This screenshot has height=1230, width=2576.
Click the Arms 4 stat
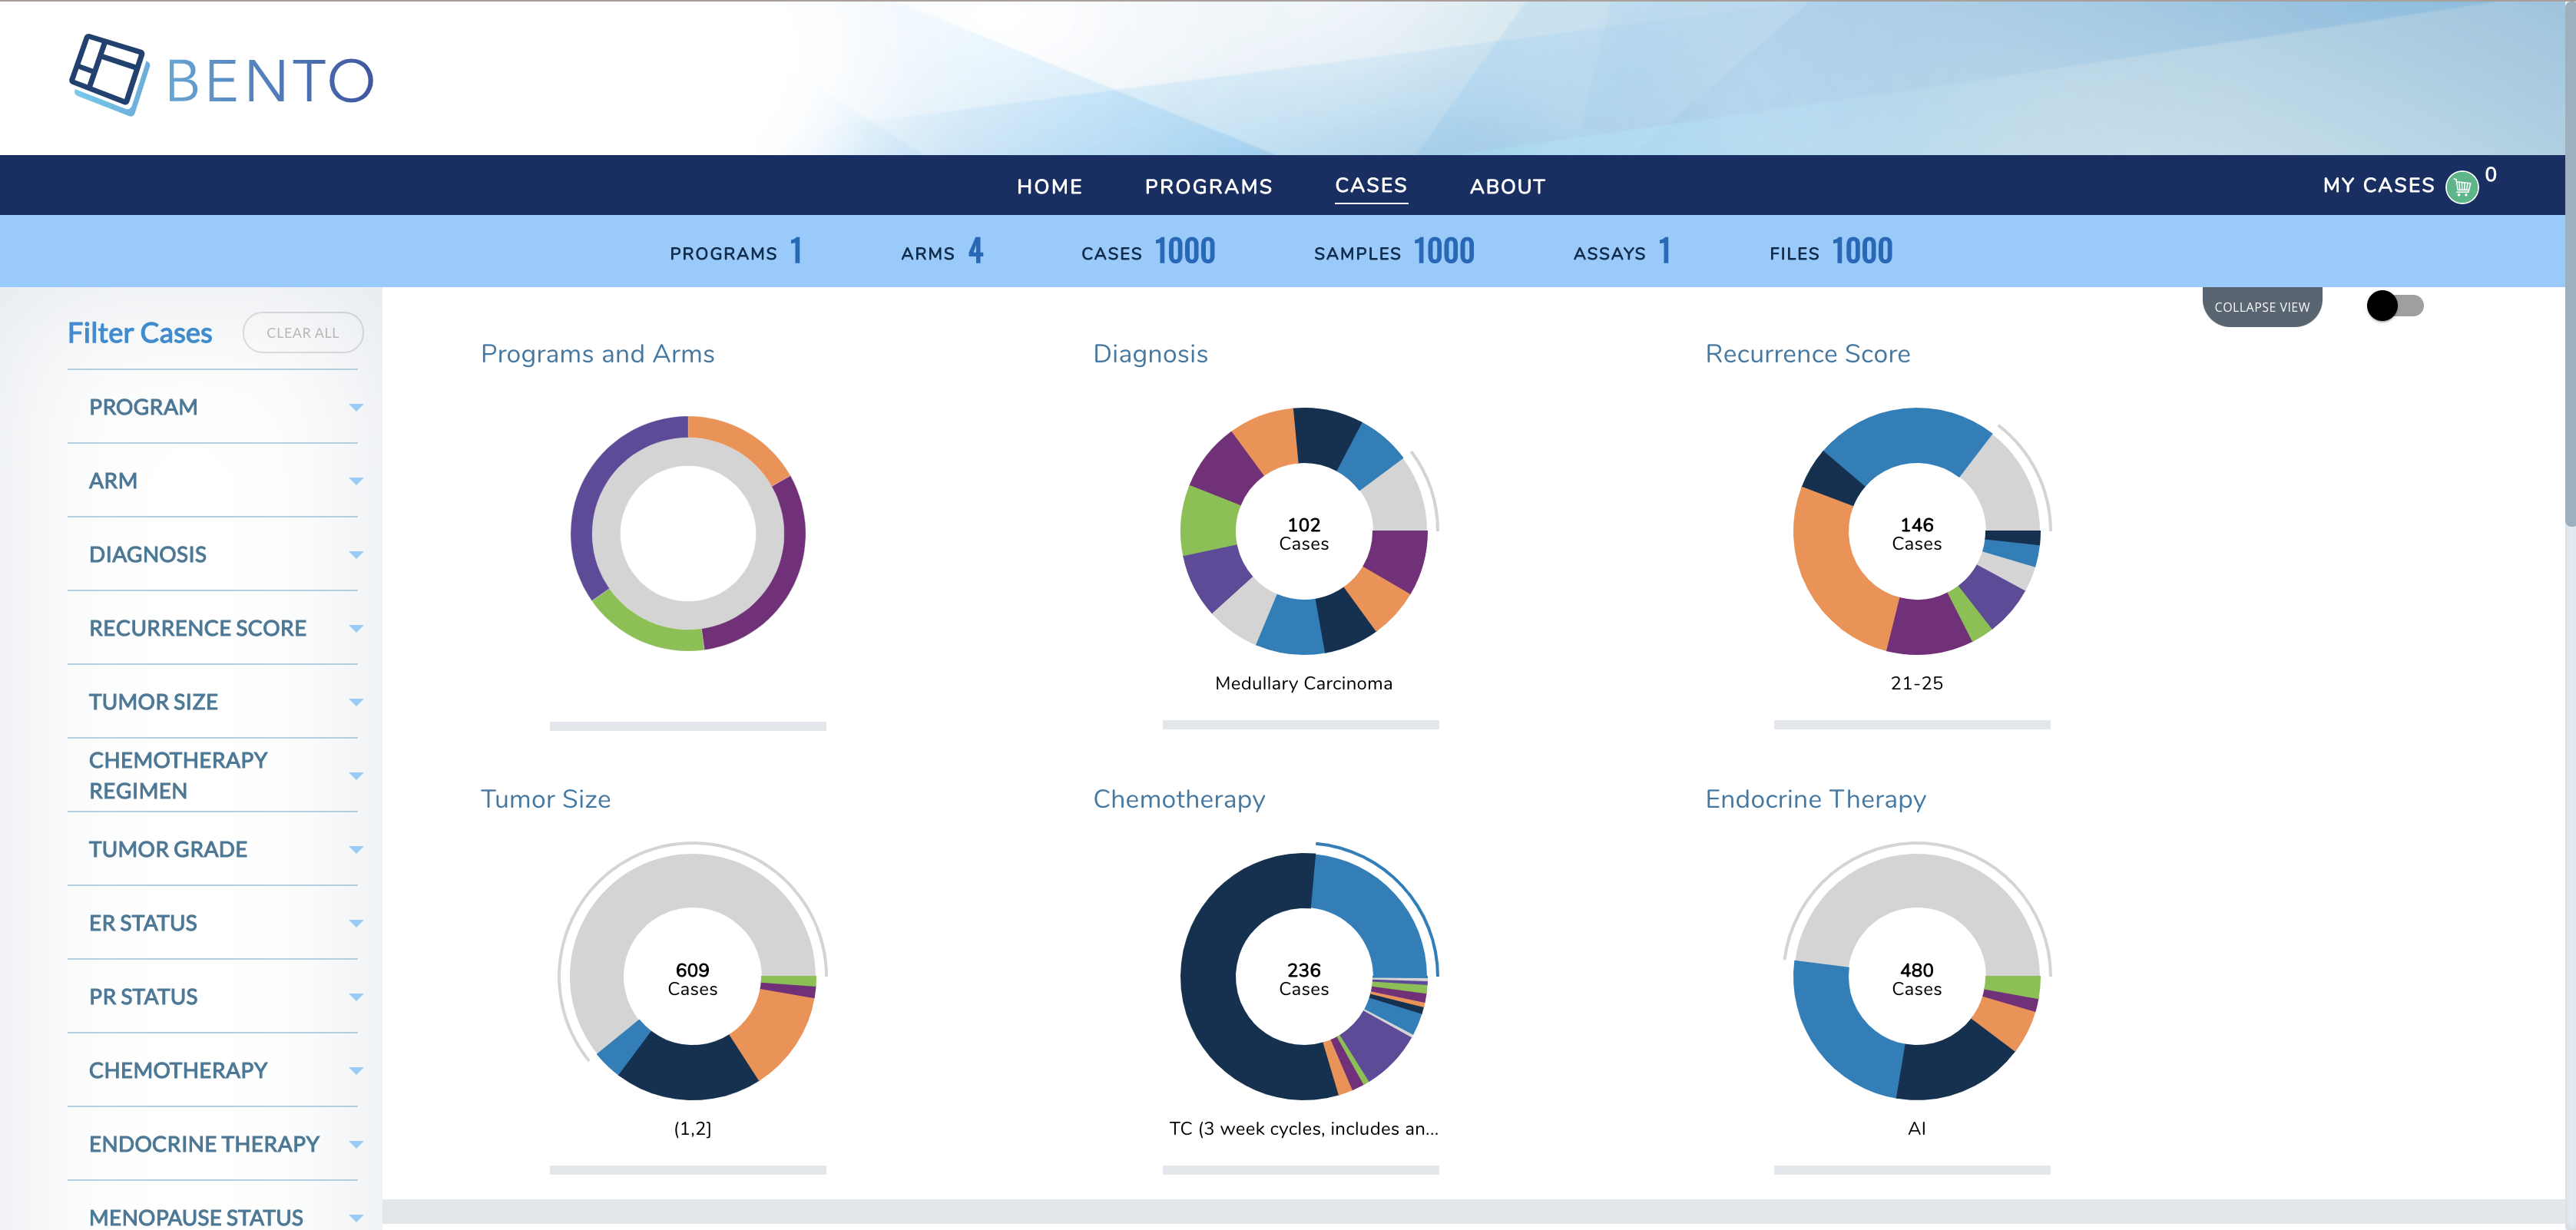(942, 251)
